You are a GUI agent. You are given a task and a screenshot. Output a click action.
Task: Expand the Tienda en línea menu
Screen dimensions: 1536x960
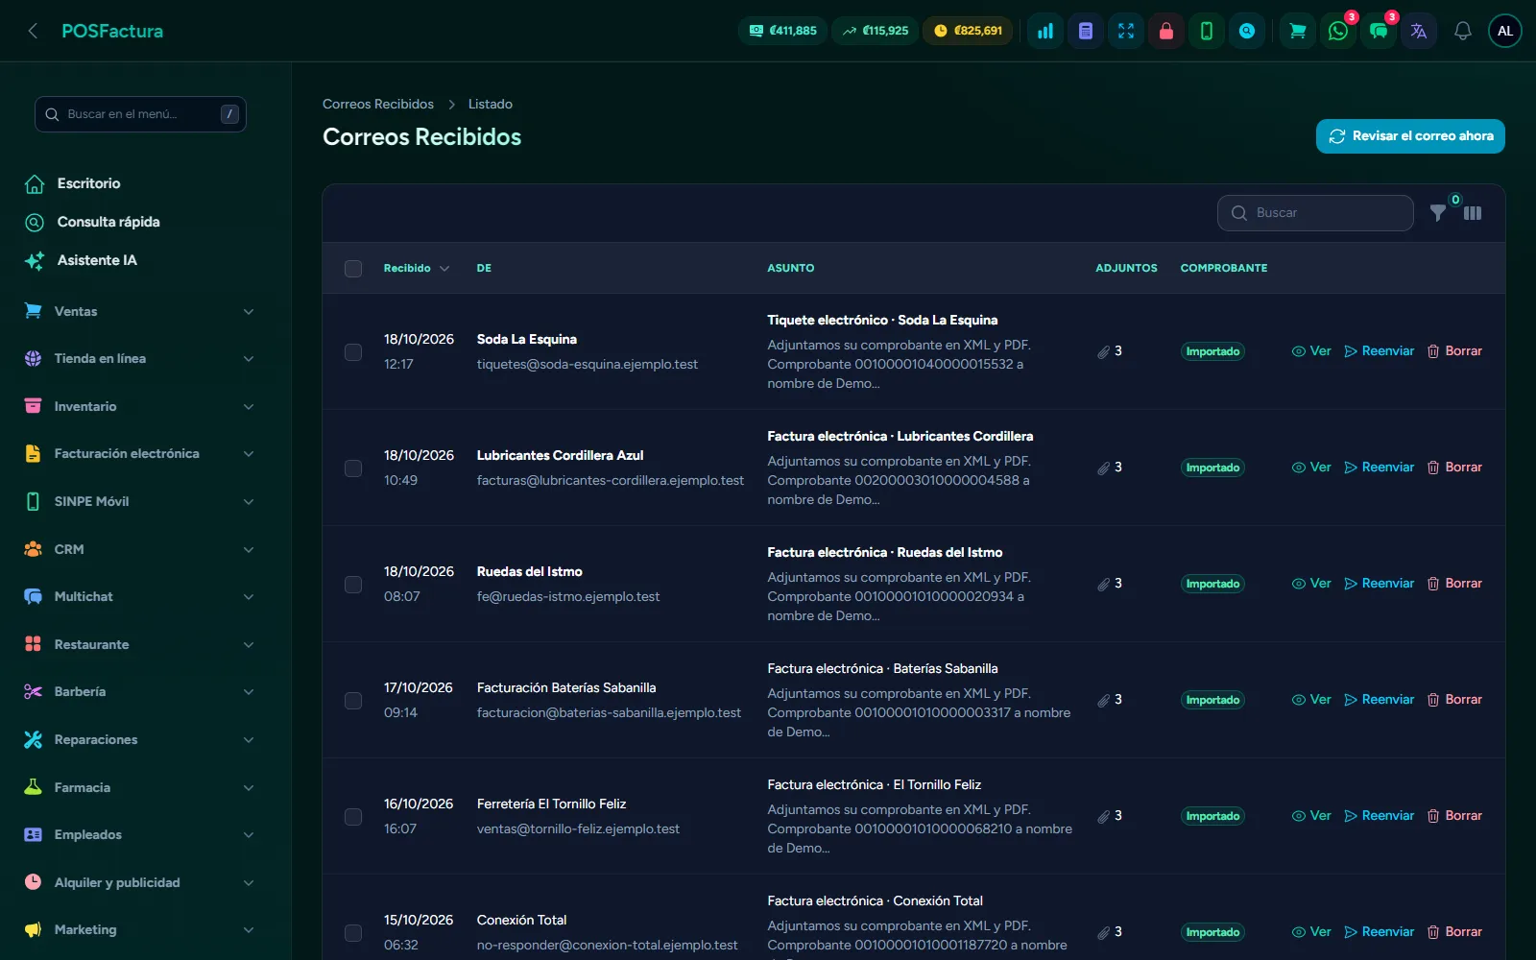tap(140, 359)
